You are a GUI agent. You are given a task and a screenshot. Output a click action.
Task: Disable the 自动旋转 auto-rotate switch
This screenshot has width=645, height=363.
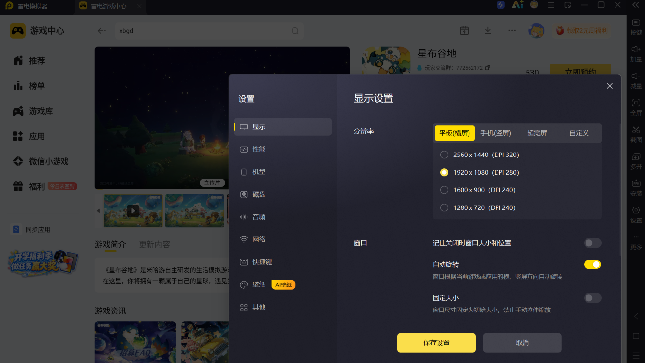click(592, 264)
